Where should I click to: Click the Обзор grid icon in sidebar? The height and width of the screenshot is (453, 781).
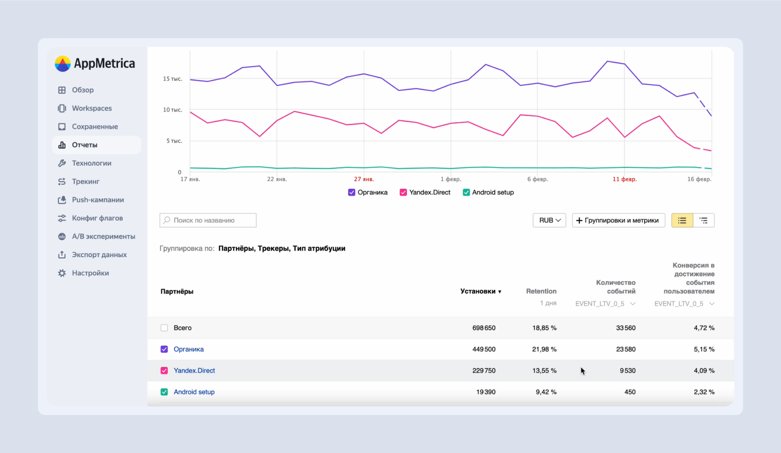point(62,90)
